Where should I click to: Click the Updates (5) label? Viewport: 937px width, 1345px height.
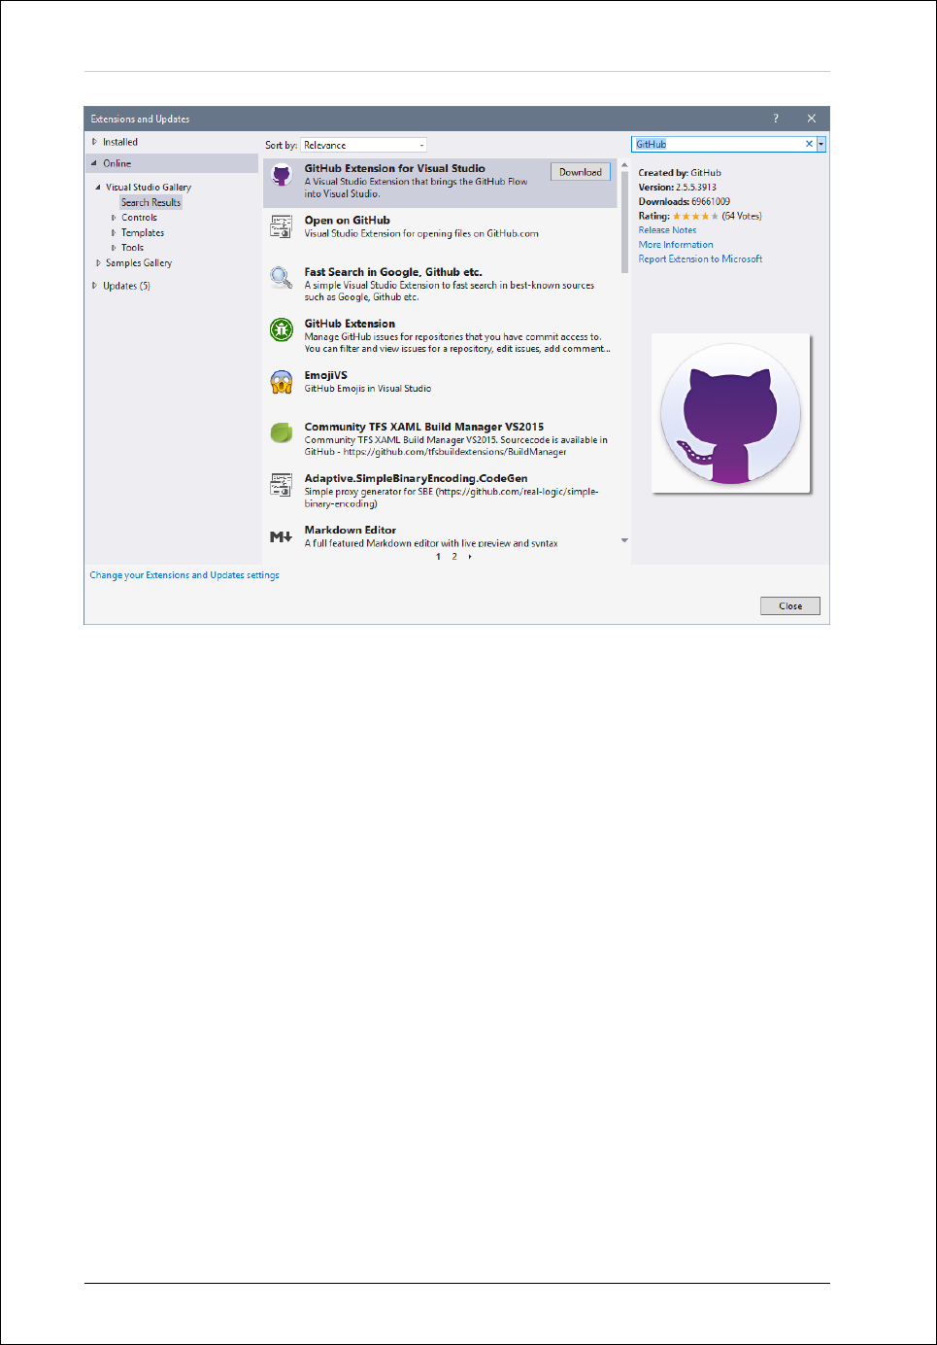[x=126, y=286]
